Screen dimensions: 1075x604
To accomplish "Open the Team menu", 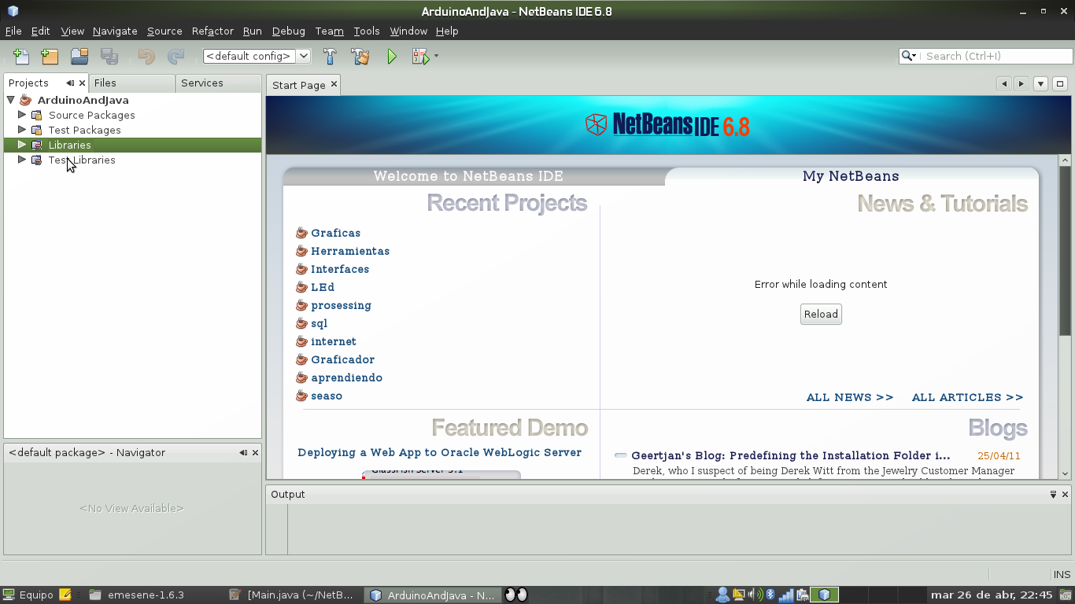I will [329, 31].
